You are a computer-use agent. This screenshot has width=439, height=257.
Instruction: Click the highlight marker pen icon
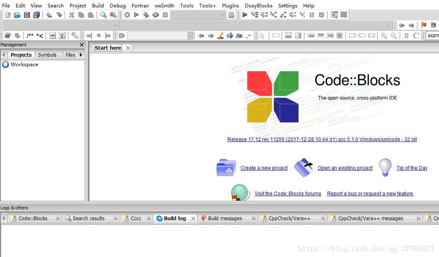tap(221, 36)
